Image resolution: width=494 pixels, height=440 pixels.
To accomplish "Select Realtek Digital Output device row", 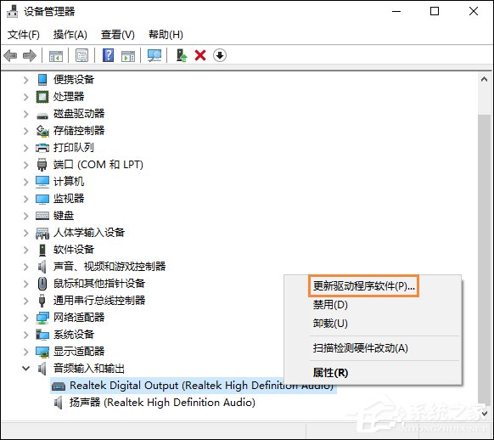I will (x=194, y=386).
